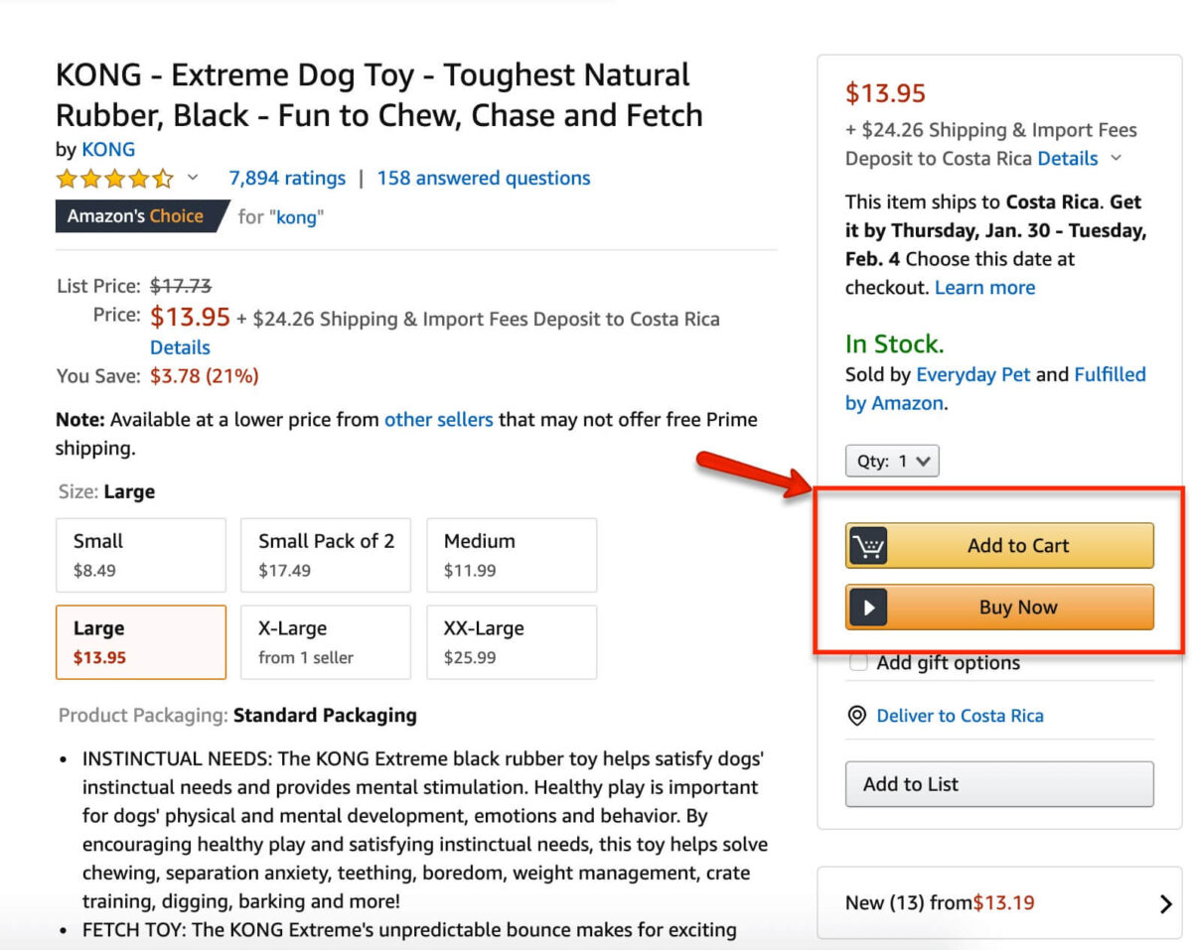Expand Details beside the shipping fees deposit
This screenshot has height=950, width=1192.
tap(1070, 158)
